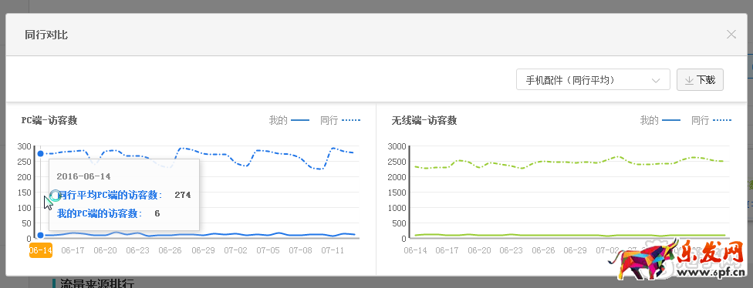Click the download arrow icon
Viewport: 753px width, 288px height.
click(689, 80)
